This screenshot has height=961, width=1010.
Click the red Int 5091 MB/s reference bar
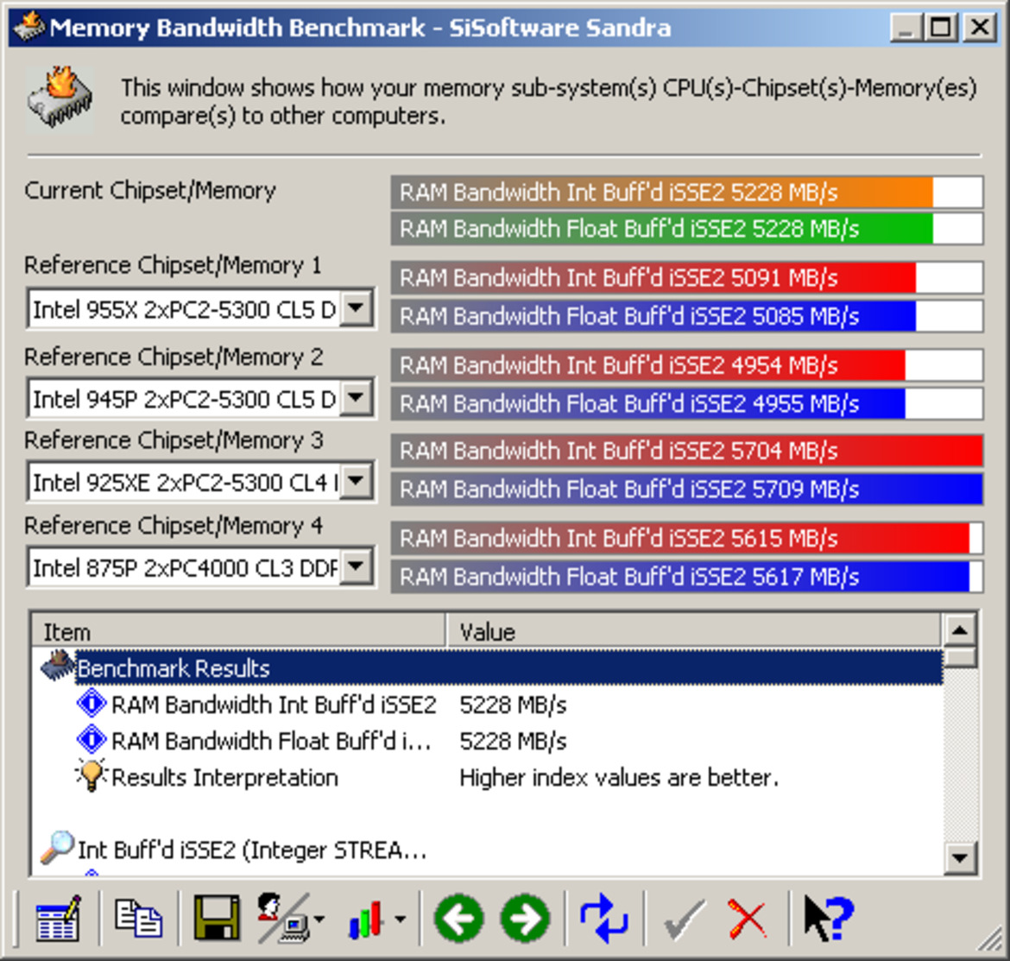686,278
